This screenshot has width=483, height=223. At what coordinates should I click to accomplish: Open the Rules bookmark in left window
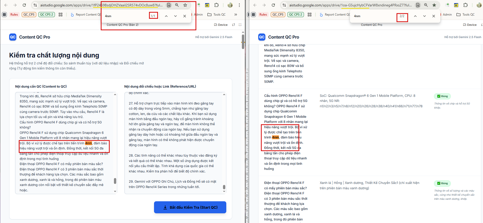click(14, 15)
